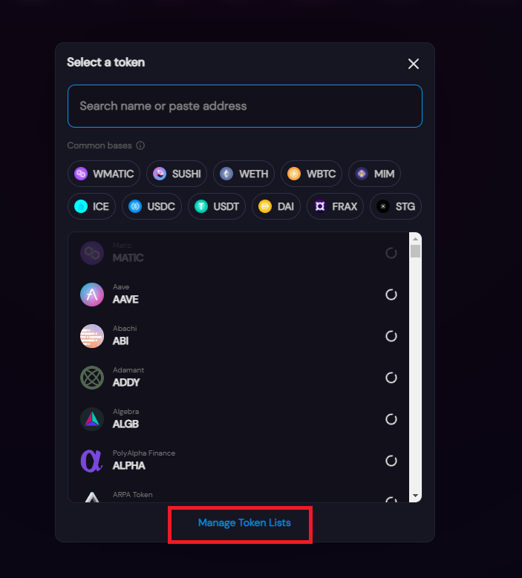Close the Select a token dialog
The image size is (522, 578).
point(414,64)
